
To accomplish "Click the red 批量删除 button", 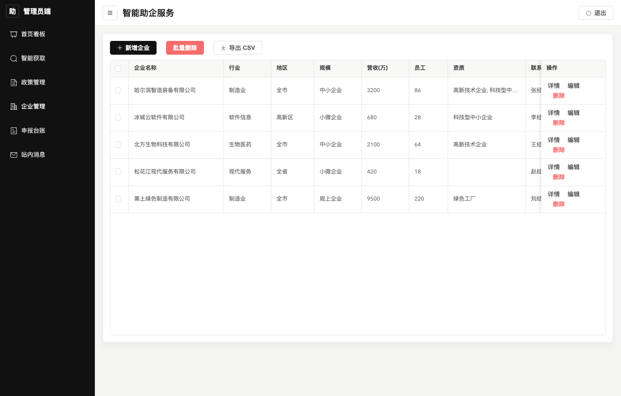I will pos(185,48).
